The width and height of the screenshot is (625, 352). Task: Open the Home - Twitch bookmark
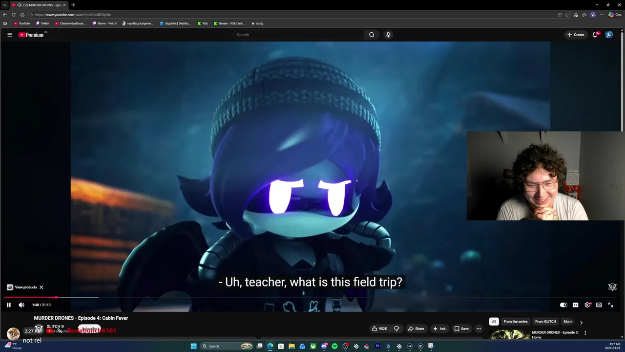104,23
